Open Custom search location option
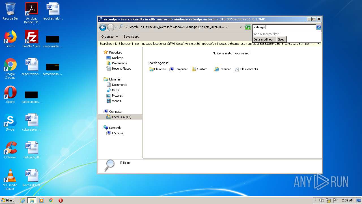 pos(201,69)
